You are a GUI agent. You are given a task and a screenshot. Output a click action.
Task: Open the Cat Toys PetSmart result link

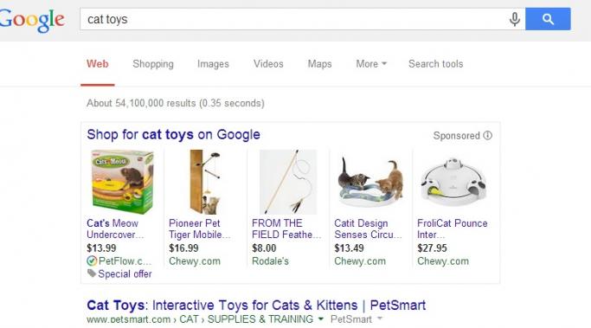256,305
